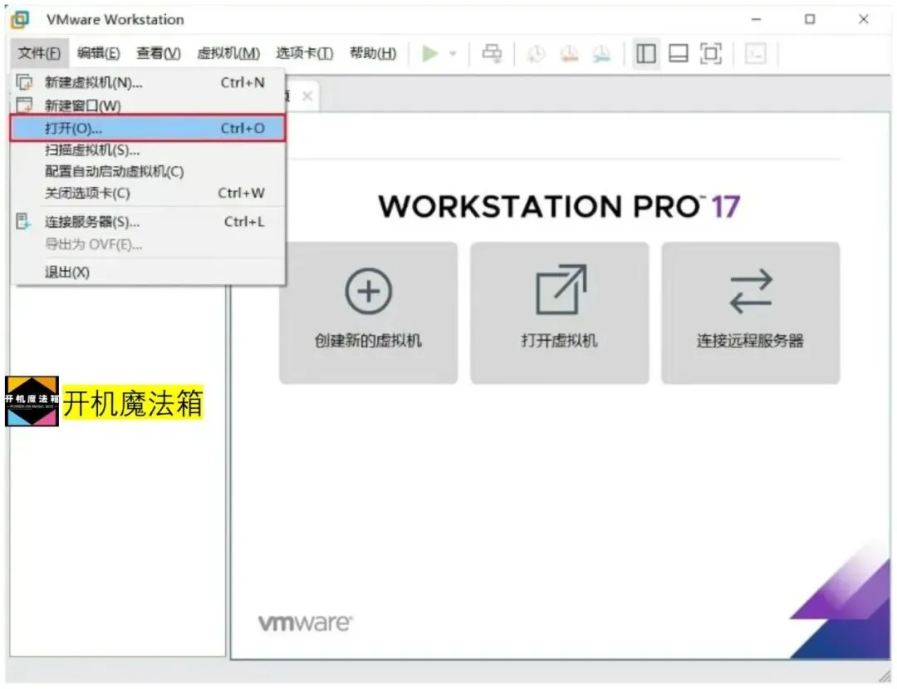Toggle the library sidebar view icon

pyautogui.click(x=646, y=54)
